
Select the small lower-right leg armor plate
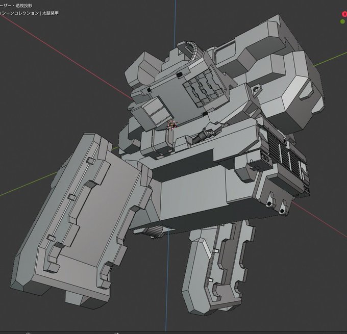[x=218, y=268]
